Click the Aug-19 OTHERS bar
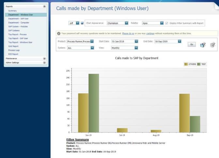219x158 pixels. pos(156,131)
